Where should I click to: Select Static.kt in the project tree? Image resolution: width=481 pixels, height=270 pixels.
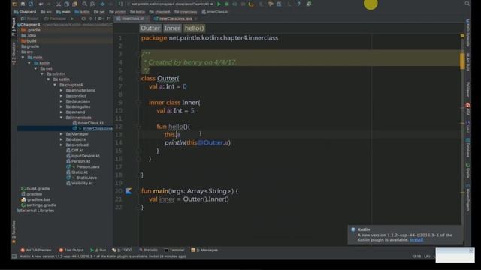tap(77, 172)
